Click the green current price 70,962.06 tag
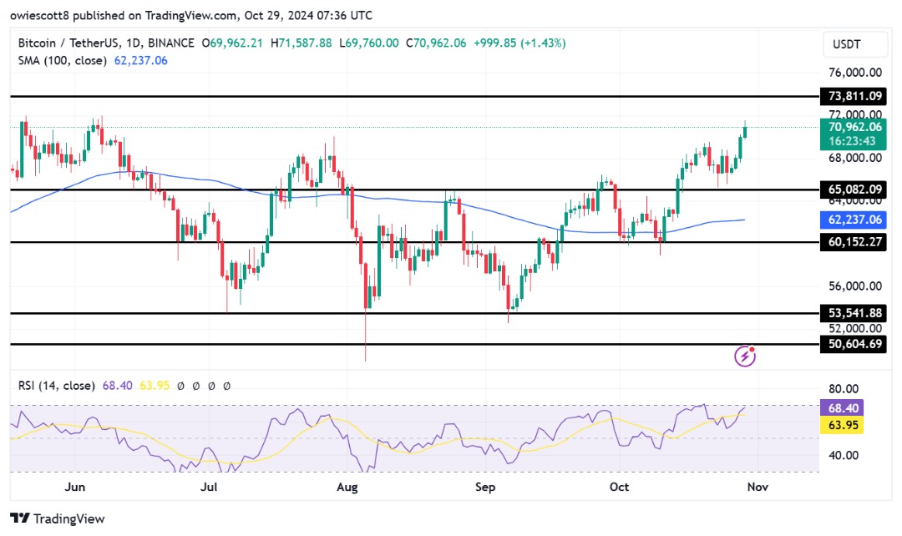Screen dimensions: 902x536 coord(854,134)
